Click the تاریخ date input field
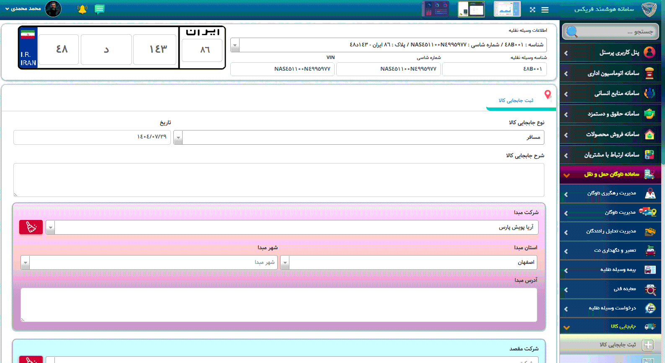The image size is (665, 363). pos(92,137)
